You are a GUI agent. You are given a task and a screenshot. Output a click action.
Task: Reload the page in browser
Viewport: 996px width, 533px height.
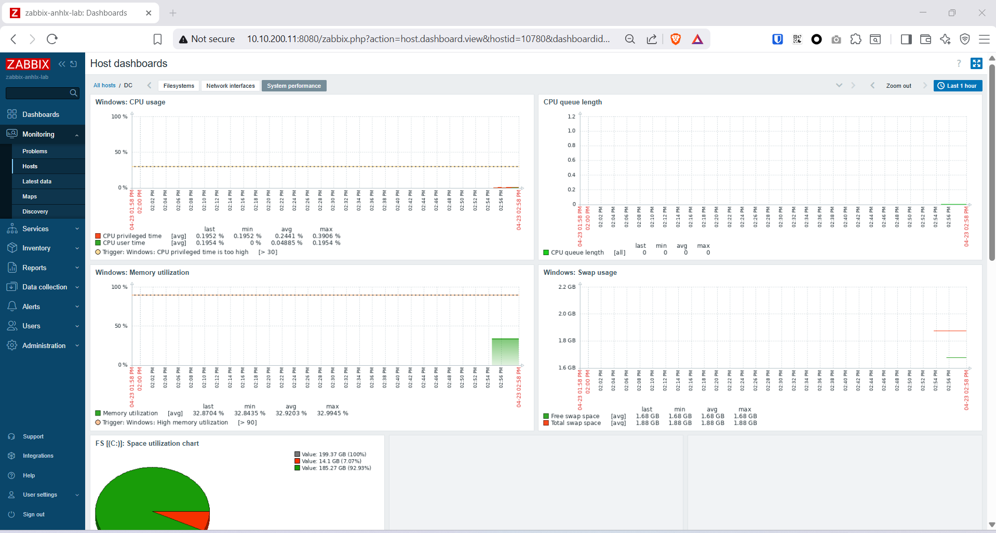coord(52,39)
